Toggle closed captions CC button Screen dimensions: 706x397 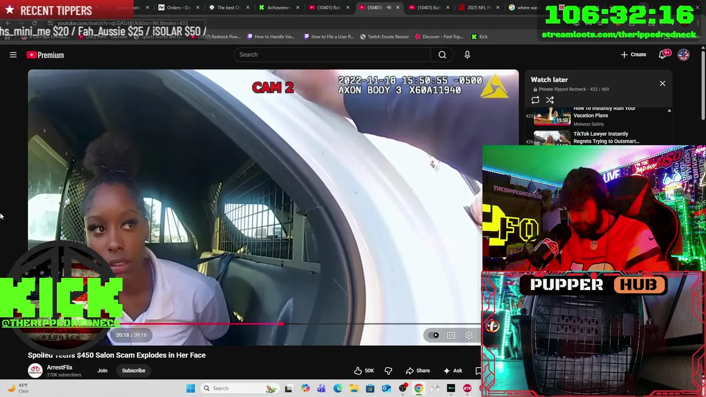point(451,335)
